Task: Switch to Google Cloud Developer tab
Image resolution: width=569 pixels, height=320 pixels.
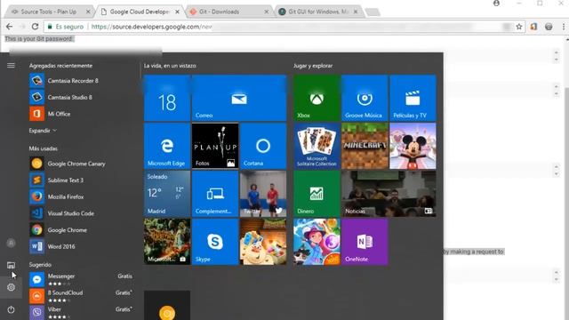Action: (139, 12)
